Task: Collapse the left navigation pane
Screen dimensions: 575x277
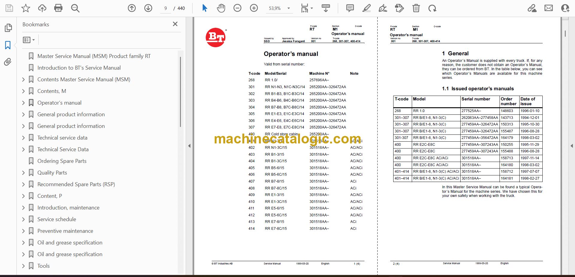Action: pos(189,146)
